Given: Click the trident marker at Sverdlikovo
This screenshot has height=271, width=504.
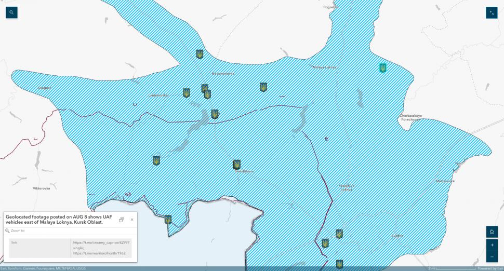Looking at the screenshot, I should [x=237, y=165].
